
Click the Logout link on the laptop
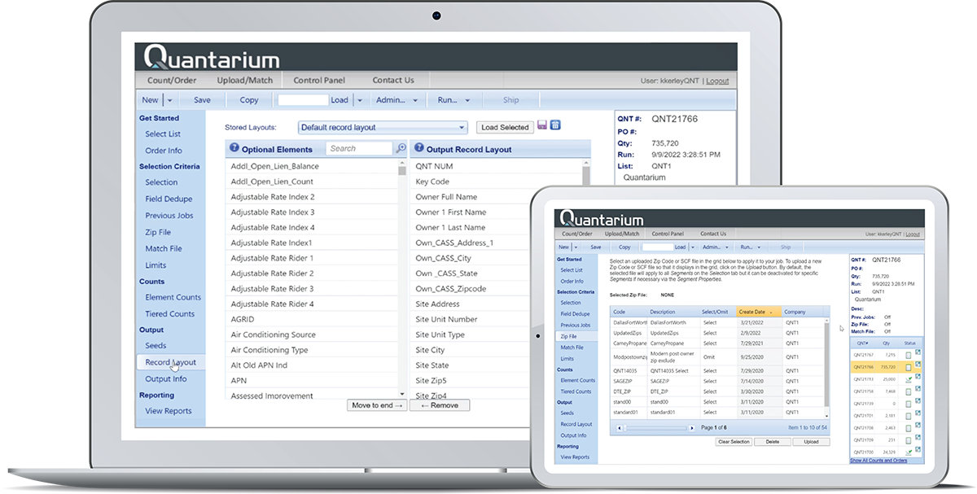coord(717,81)
